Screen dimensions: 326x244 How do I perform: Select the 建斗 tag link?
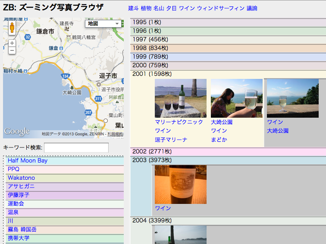click(x=133, y=8)
